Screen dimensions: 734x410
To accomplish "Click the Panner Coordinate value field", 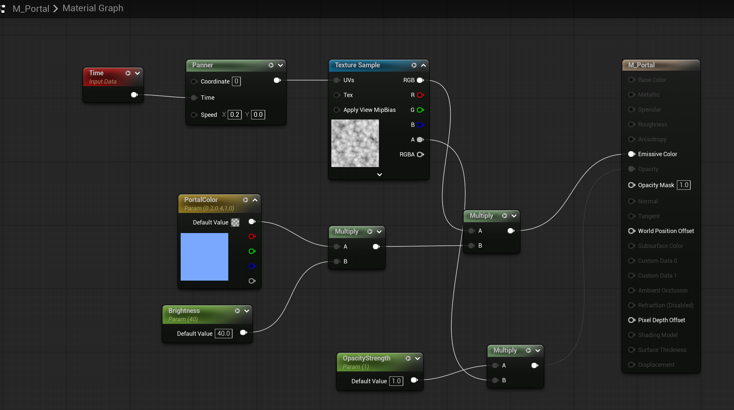I will coord(236,82).
